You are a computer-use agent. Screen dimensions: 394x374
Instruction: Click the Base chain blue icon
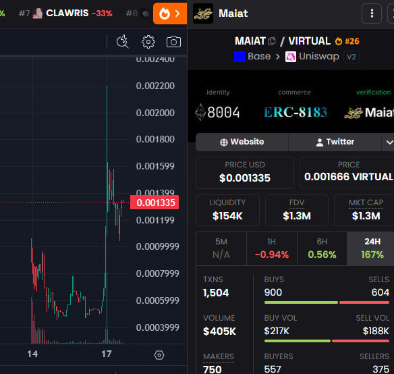tap(240, 57)
